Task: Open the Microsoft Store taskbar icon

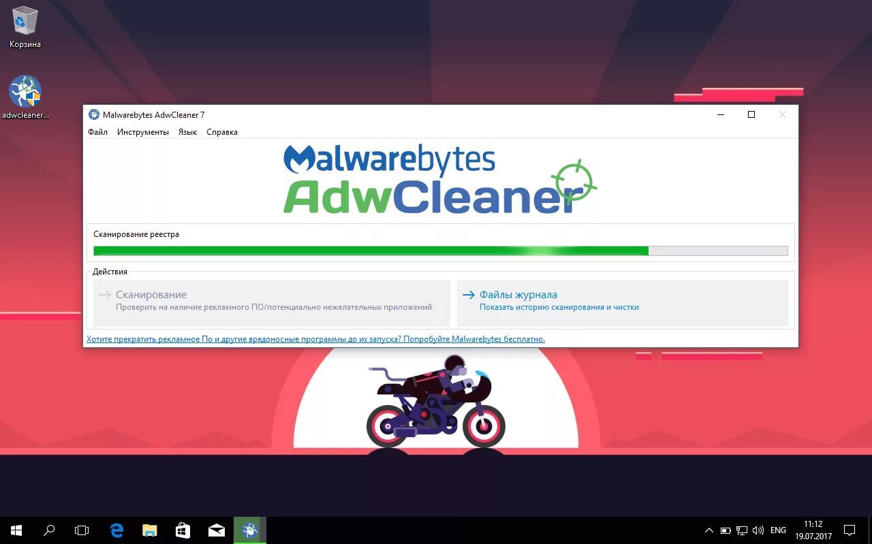Action: (183, 530)
